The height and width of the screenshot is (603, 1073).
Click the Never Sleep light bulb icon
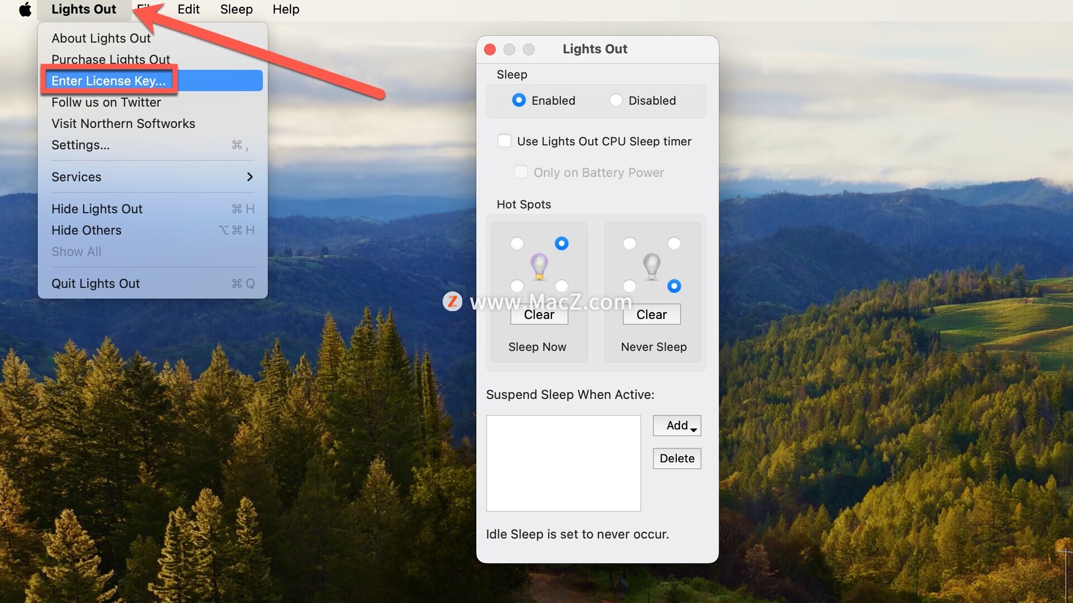(652, 266)
